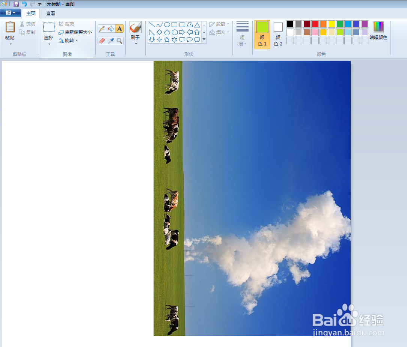The image size is (407, 347).
Task: Expand the Paste options arrow
Action: (11, 44)
